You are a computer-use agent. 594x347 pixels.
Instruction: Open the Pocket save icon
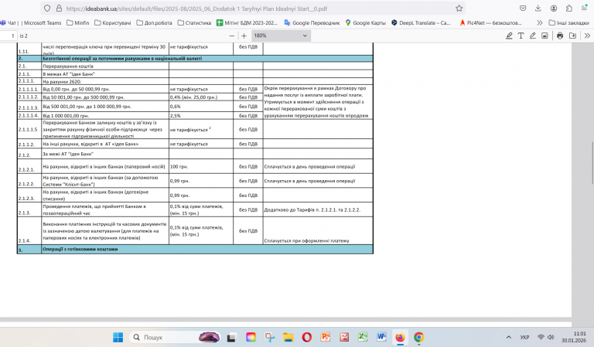523,9
